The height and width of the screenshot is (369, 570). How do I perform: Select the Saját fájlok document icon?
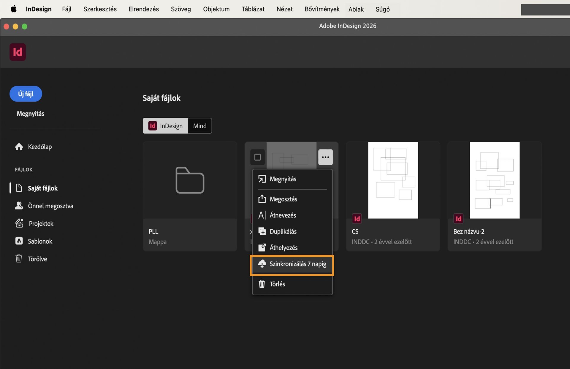pyautogui.click(x=19, y=188)
